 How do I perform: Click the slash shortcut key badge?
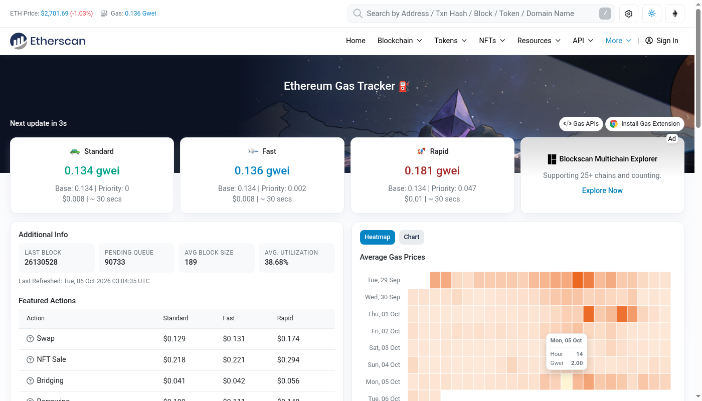(605, 14)
